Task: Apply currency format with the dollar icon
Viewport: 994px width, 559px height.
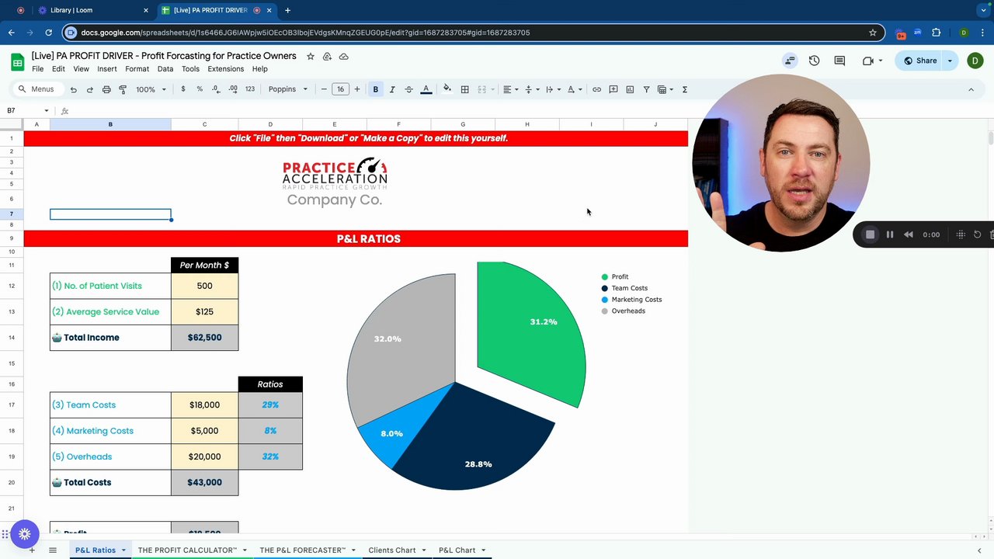Action: point(183,89)
